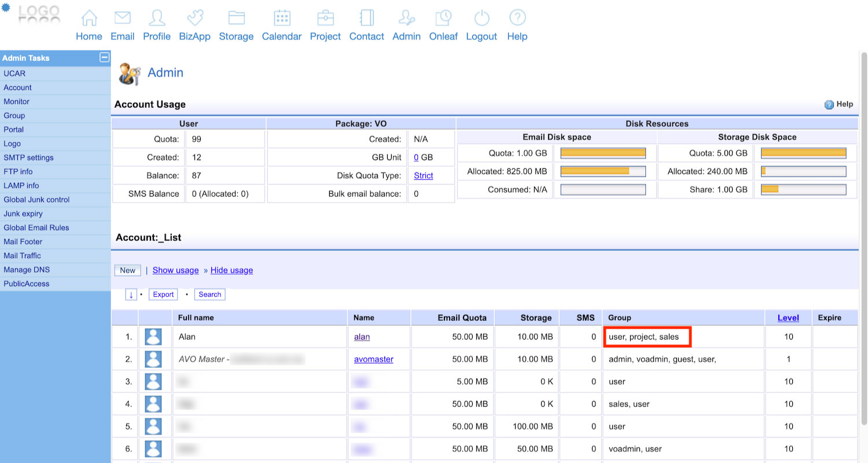Click the Show usage link

click(175, 270)
